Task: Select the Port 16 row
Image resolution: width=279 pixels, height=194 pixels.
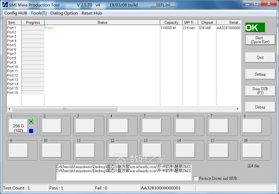Action: pyautogui.click(x=124, y=93)
